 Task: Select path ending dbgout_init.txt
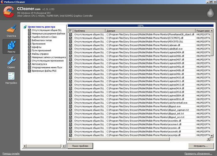click(145, 114)
